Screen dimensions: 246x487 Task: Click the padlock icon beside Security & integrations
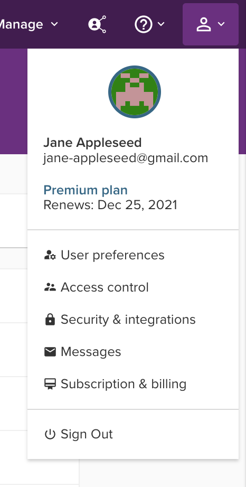pyautogui.click(x=50, y=319)
